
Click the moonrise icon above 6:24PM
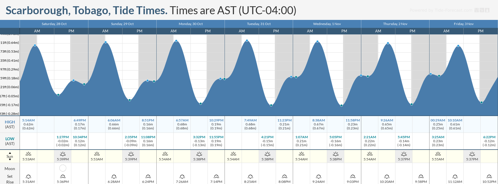tap(148, 177)
